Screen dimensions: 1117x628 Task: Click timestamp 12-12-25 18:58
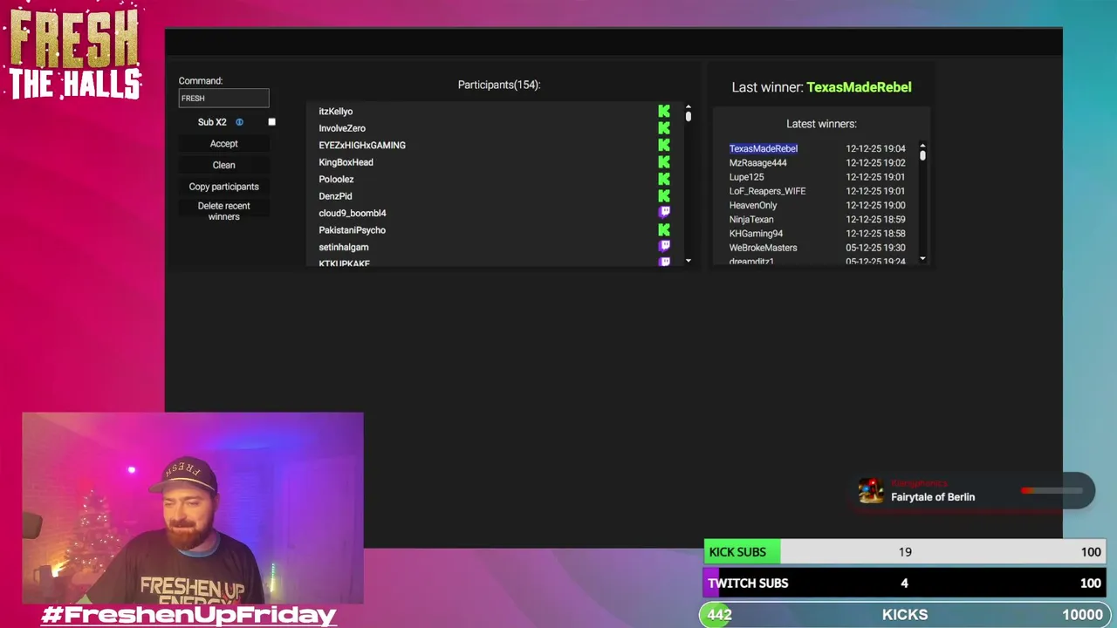(x=875, y=234)
